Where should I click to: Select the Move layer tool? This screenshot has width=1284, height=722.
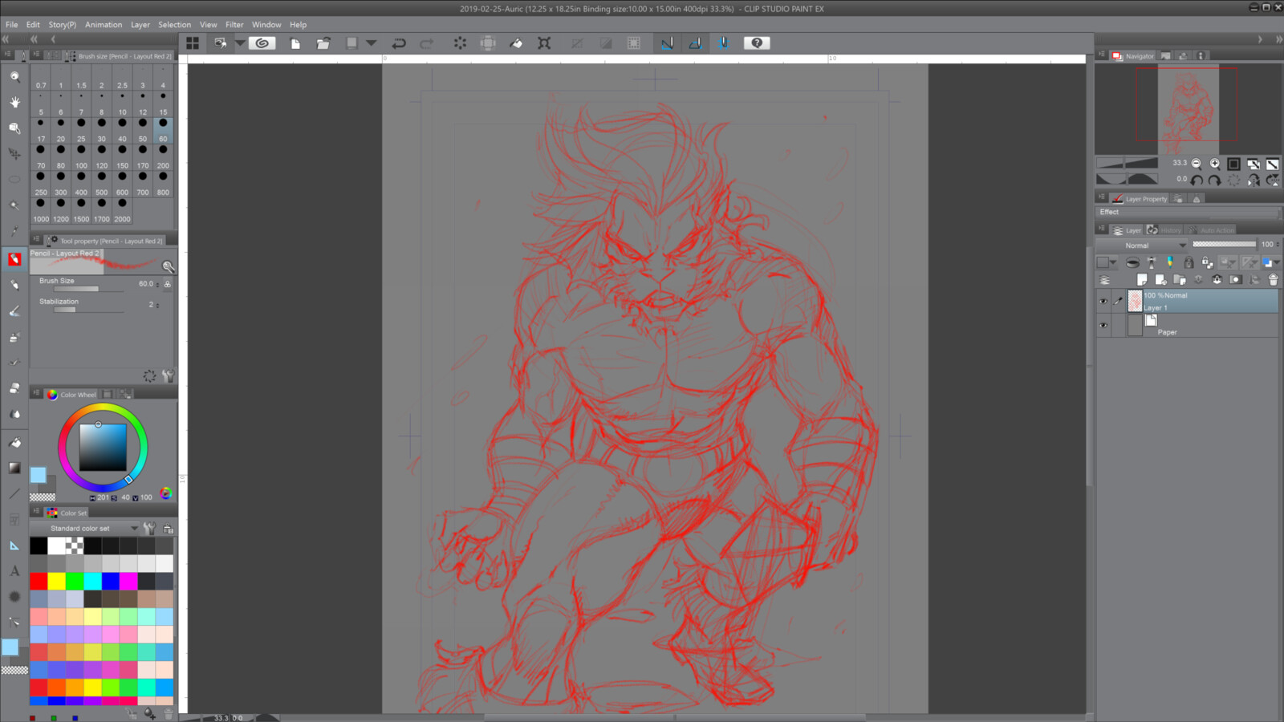pos(14,153)
